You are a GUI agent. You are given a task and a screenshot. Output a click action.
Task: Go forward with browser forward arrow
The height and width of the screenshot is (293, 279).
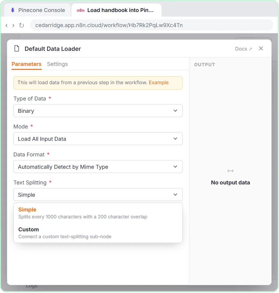(13, 25)
